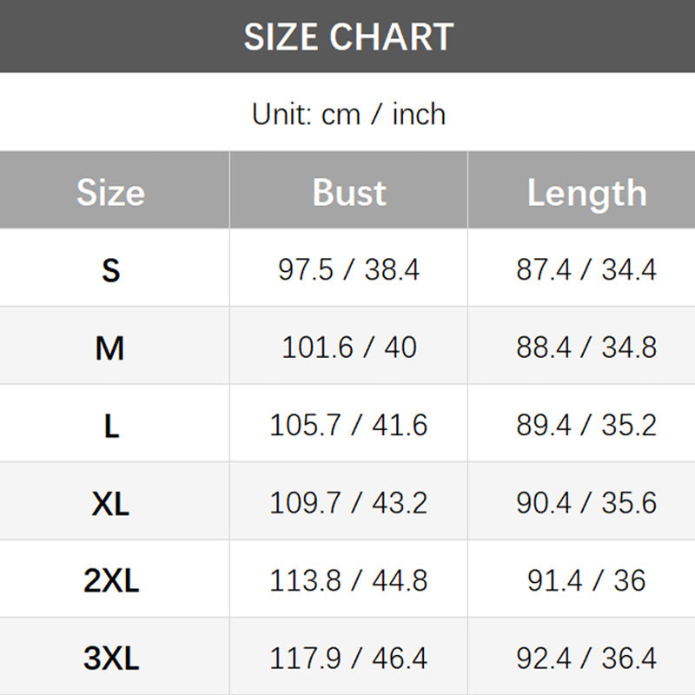Select the Bust column header
The image size is (695, 695).
[x=348, y=193]
